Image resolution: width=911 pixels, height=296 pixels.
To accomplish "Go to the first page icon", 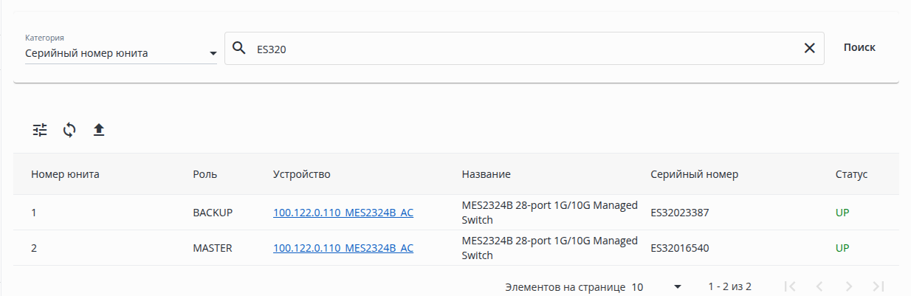I will (790, 286).
